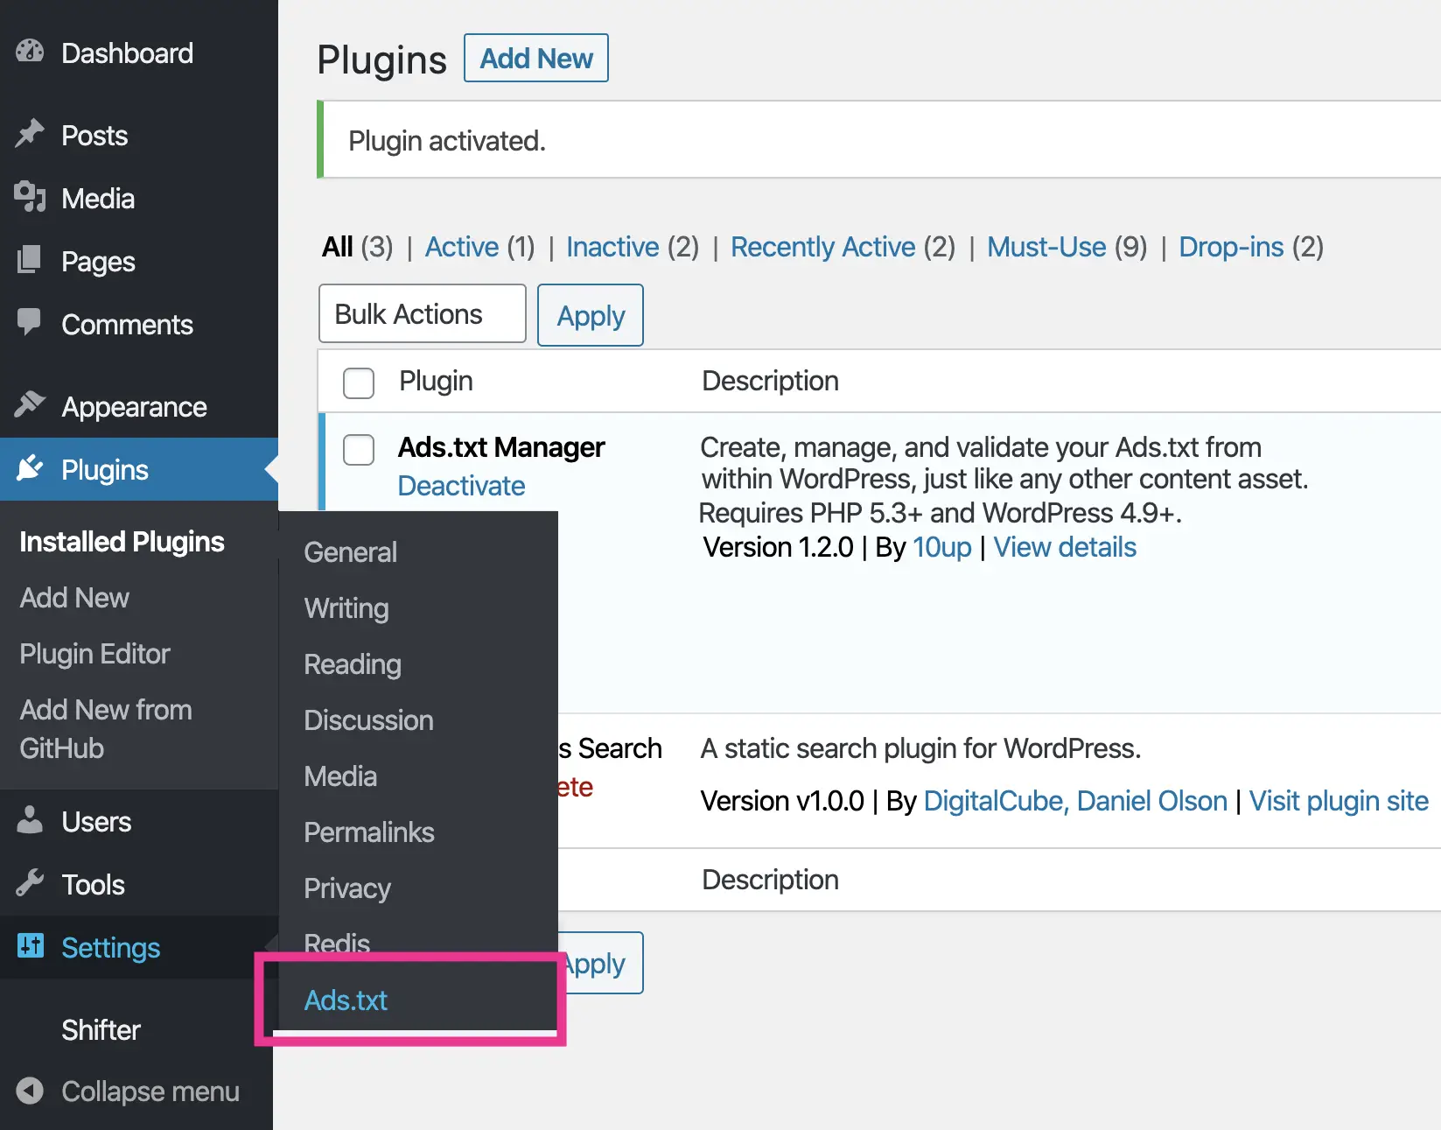Image resolution: width=1441 pixels, height=1130 pixels.
Task: Show Must-Use plugins list
Action: pos(1046,248)
